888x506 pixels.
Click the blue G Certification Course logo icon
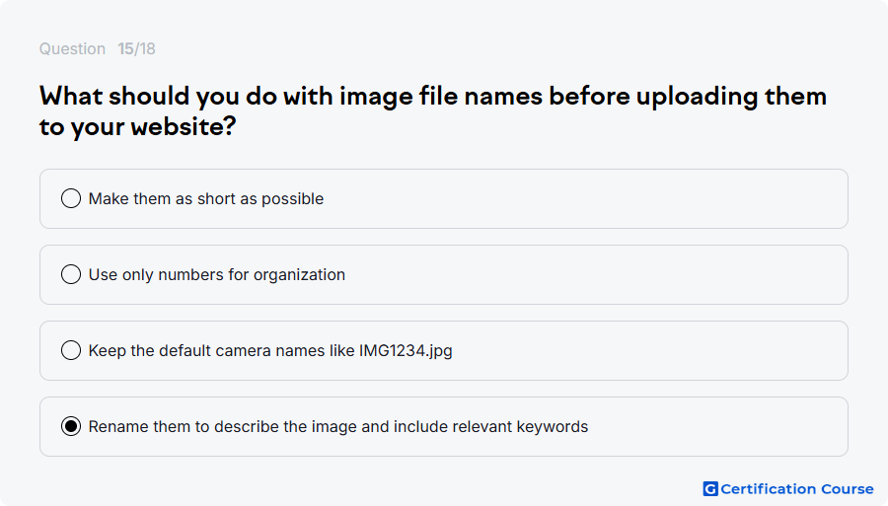point(710,488)
